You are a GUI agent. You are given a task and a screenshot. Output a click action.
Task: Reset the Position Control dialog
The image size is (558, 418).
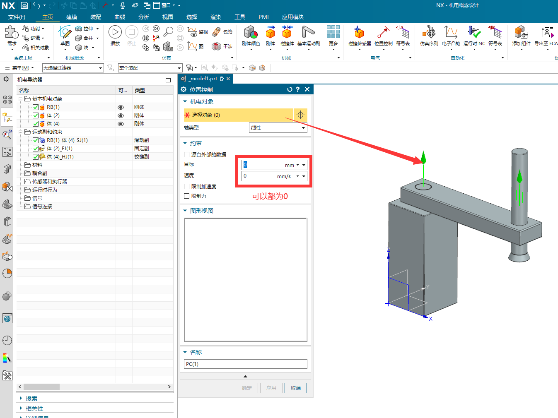(290, 89)
